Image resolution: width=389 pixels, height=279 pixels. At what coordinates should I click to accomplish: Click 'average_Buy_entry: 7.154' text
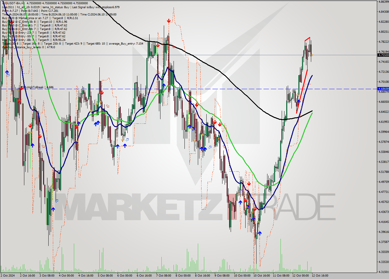pos(126,43)
